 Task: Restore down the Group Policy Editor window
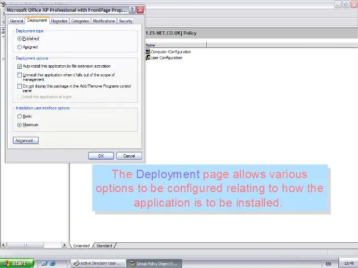click(x=346, y=4)
